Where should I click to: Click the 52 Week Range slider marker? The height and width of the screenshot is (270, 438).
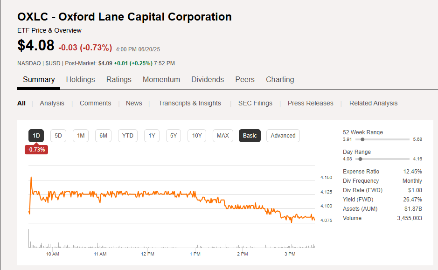[362, 139]
